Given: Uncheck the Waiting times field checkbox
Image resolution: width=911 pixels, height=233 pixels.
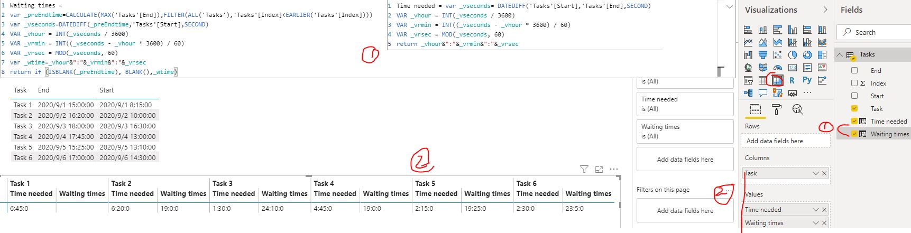Looking at the screenshot, I should coord(854,134).
